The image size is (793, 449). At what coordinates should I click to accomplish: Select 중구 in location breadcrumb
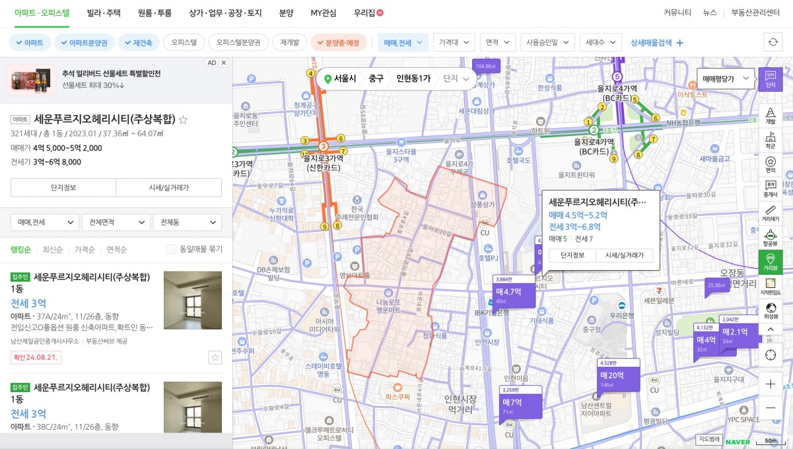click(376, 79)
